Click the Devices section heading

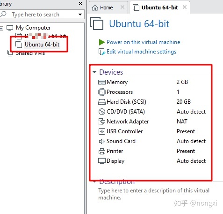[x=111, y=72]
